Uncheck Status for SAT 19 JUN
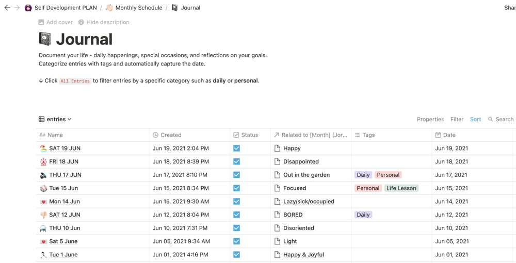516x263 pixels. (237, 149)
